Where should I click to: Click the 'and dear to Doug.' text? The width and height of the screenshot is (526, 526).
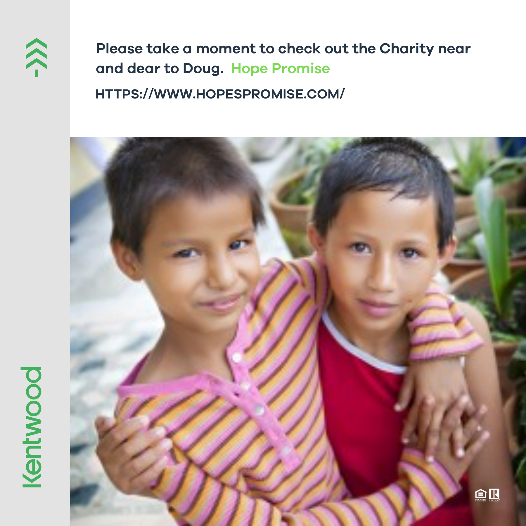click(160, 69)
